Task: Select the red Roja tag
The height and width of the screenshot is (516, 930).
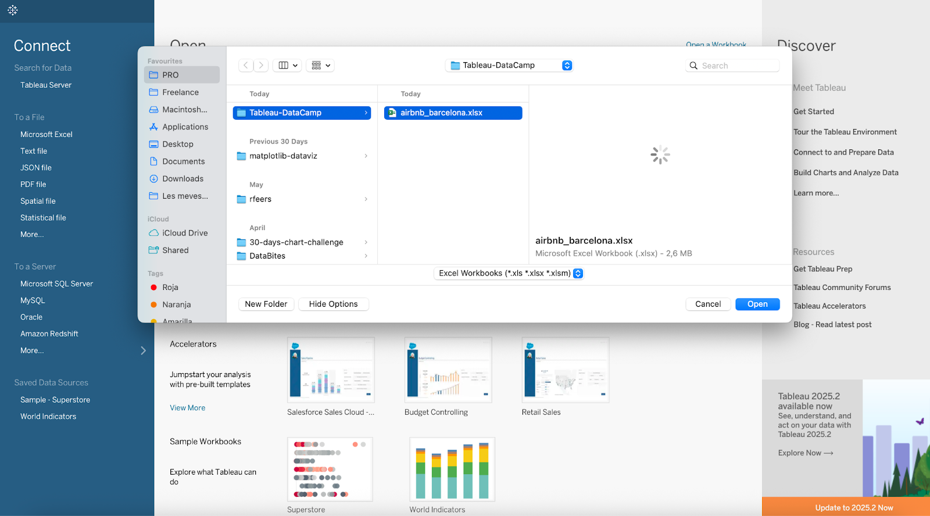Action: (182, 288)
